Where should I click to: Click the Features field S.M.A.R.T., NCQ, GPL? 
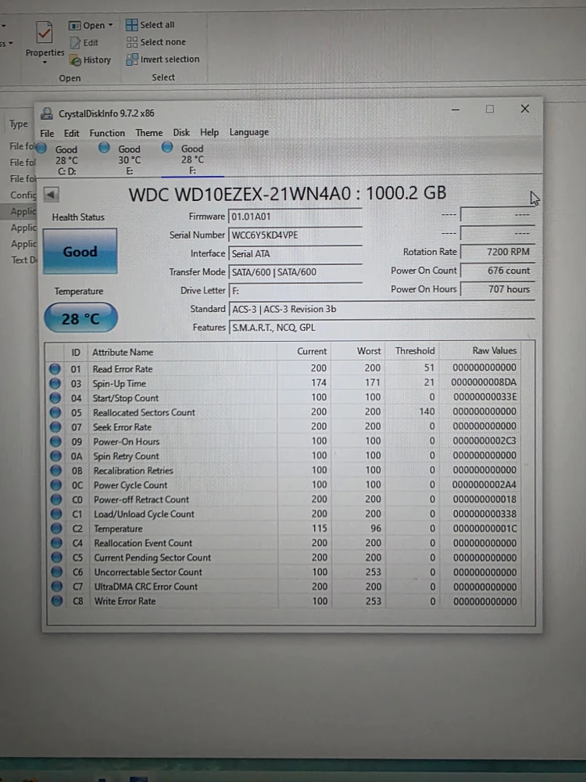[x=382, y=328]
